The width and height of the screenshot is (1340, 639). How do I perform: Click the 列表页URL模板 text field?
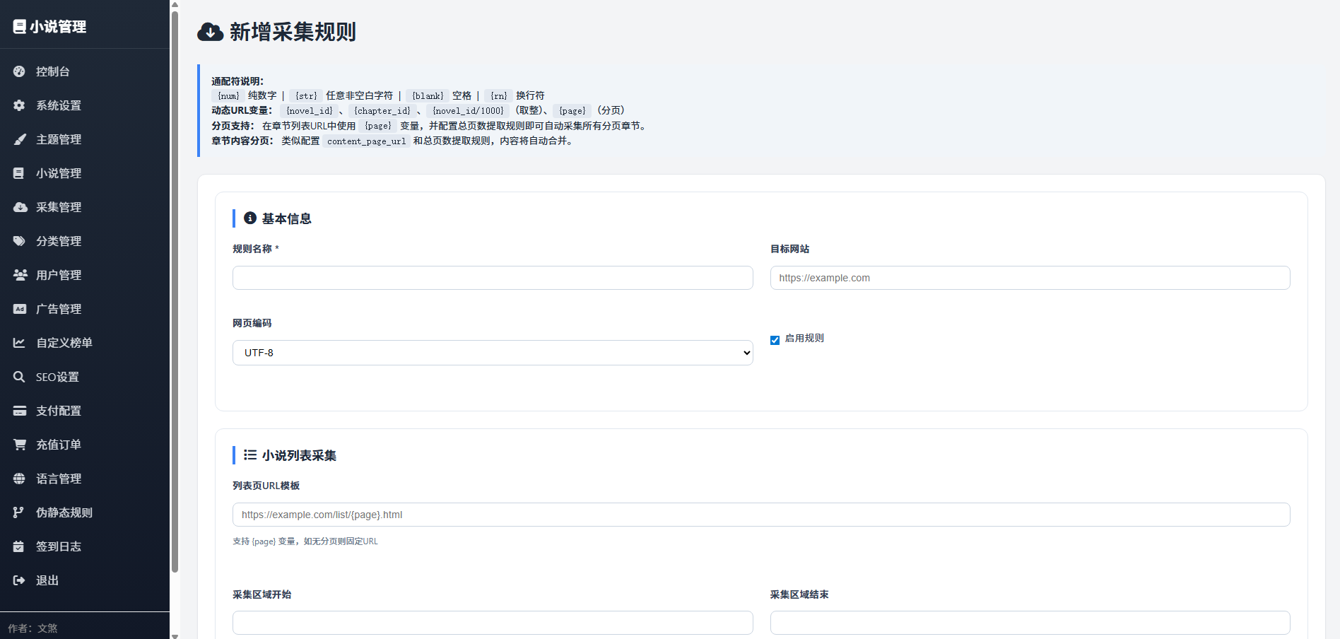761,515
